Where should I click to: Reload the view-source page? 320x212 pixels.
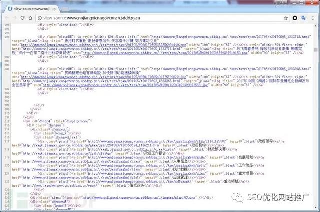click(x=22, y=18)
